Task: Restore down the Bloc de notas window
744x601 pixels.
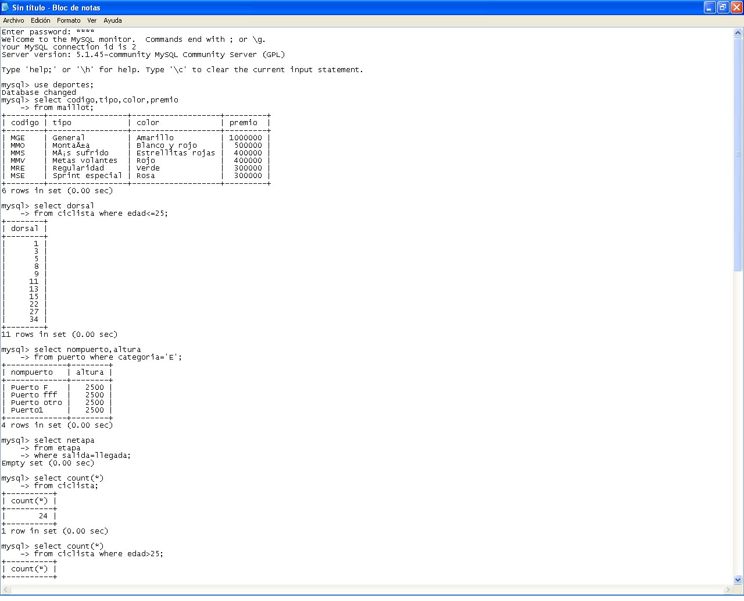Action: tap(723, 8)
